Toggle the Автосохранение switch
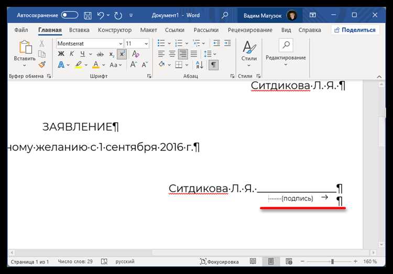 (x=70, y=15)
